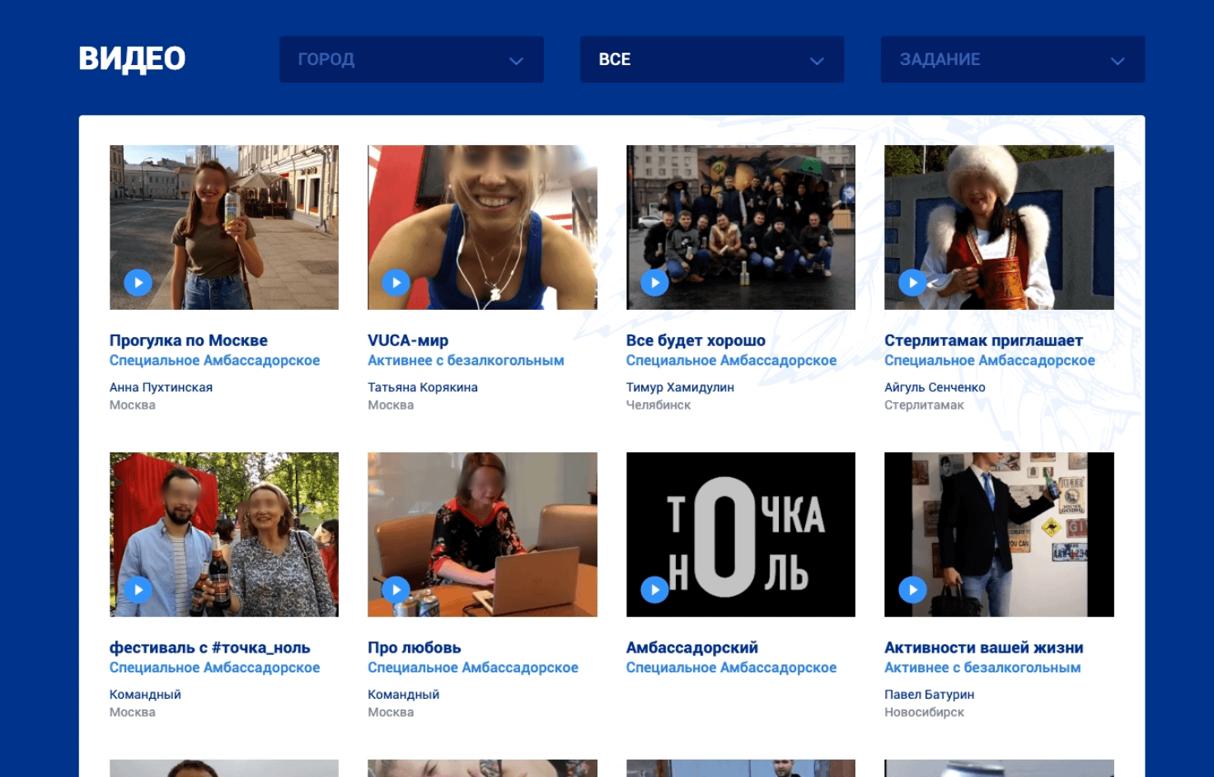Open the Стерлитамак приглашает costume thumbnail
1214x777 pixels.
click(x=999, y=227)
